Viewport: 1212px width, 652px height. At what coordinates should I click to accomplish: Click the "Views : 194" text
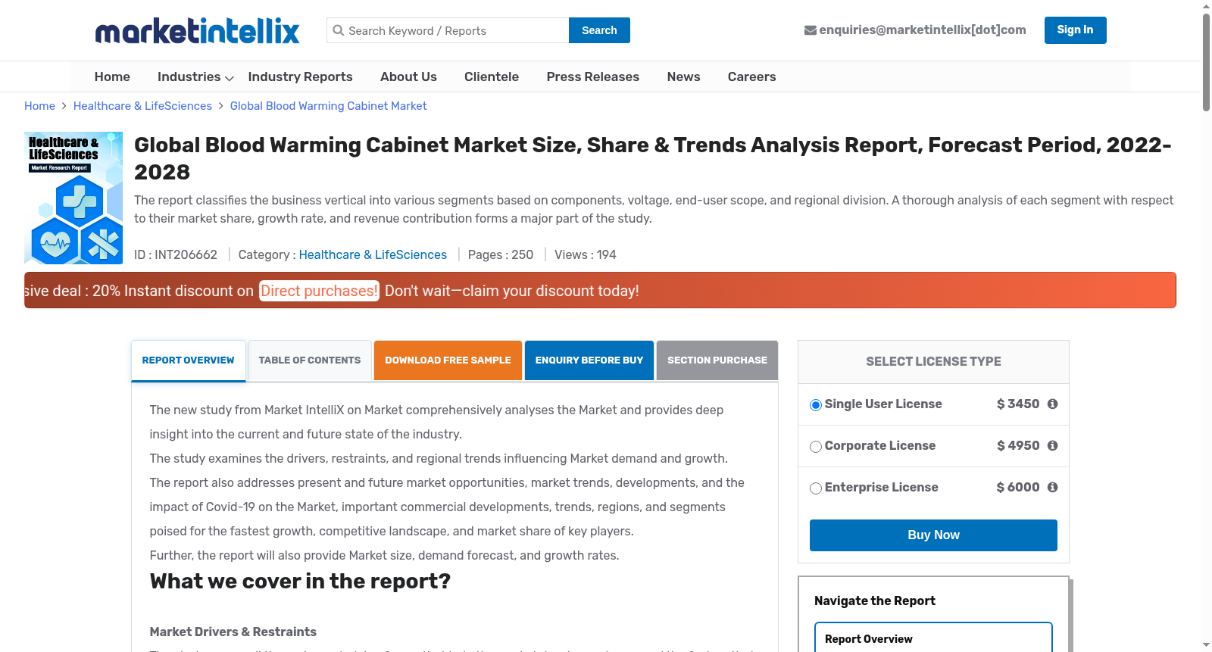point(586,255)
